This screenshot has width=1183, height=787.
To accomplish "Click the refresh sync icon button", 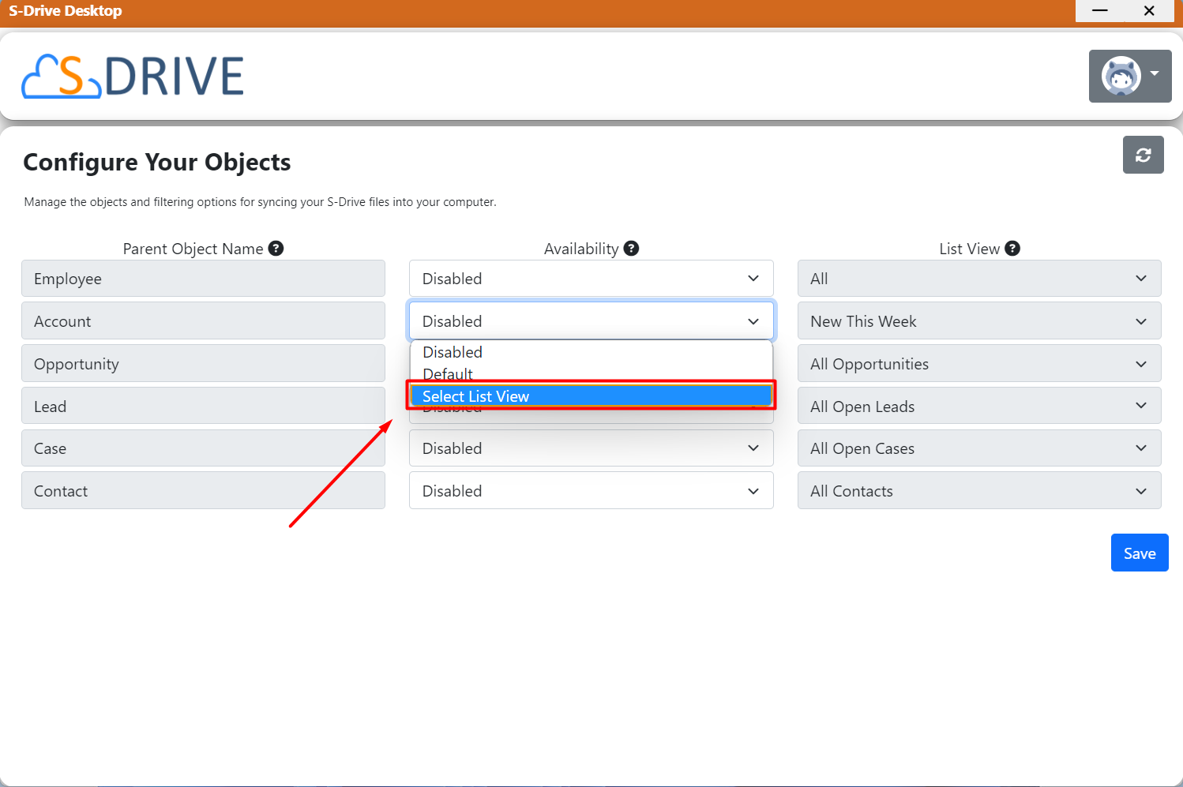I will pos(1143,155).
